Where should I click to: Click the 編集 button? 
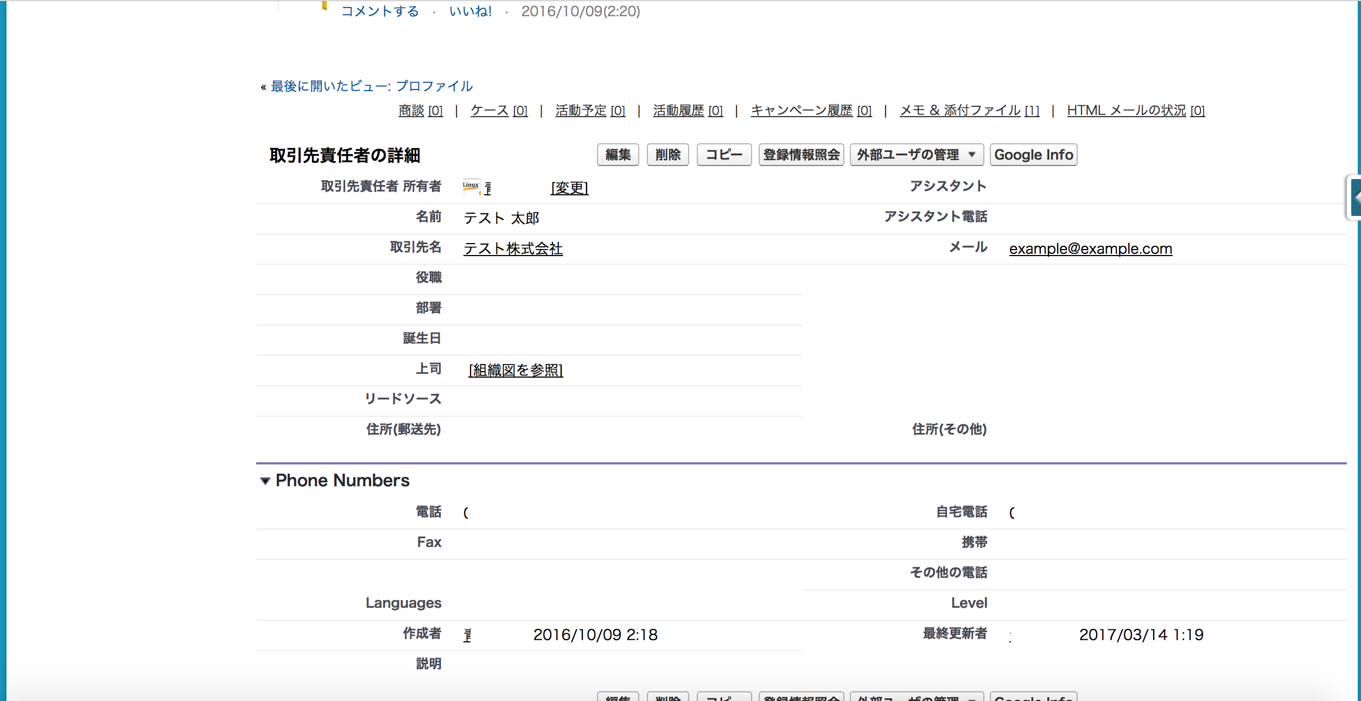[x=618, y=155]
